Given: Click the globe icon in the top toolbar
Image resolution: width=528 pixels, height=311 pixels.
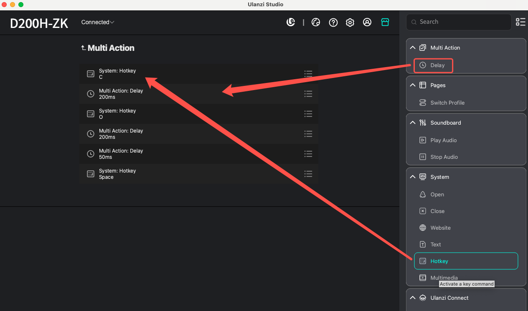Looking at the screenshot, I should 316,23.
